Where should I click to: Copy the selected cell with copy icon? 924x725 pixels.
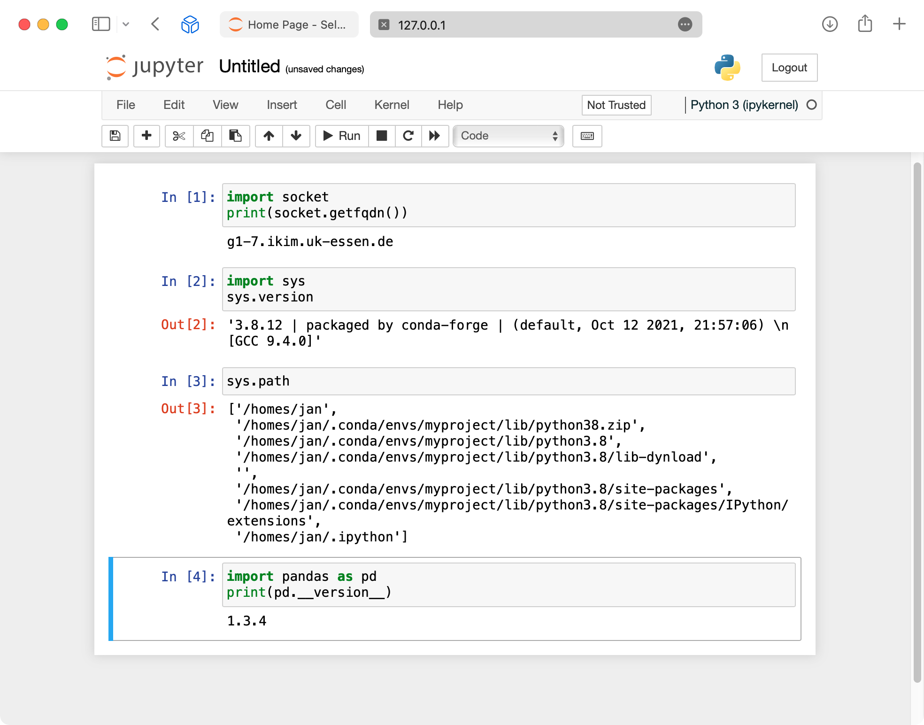click(207, 136)
